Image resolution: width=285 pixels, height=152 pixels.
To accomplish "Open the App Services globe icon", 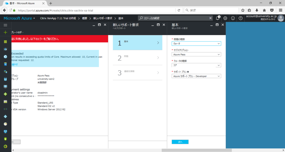I will coord(6,57).
